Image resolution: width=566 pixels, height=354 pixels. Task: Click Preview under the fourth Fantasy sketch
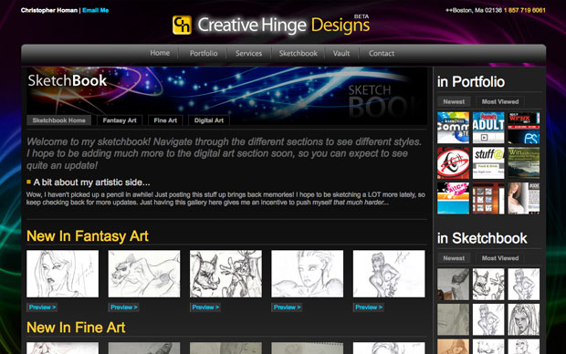point(287,307)
